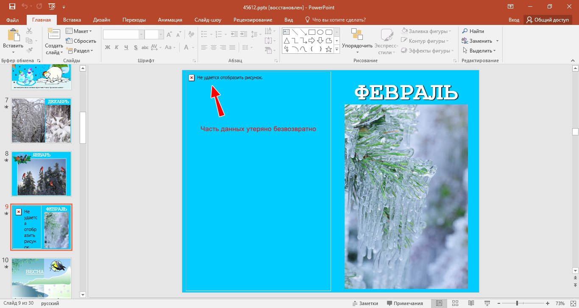Click the Find (Найти) magnifier button
579x308 pixels.
[x=473, y=31]
